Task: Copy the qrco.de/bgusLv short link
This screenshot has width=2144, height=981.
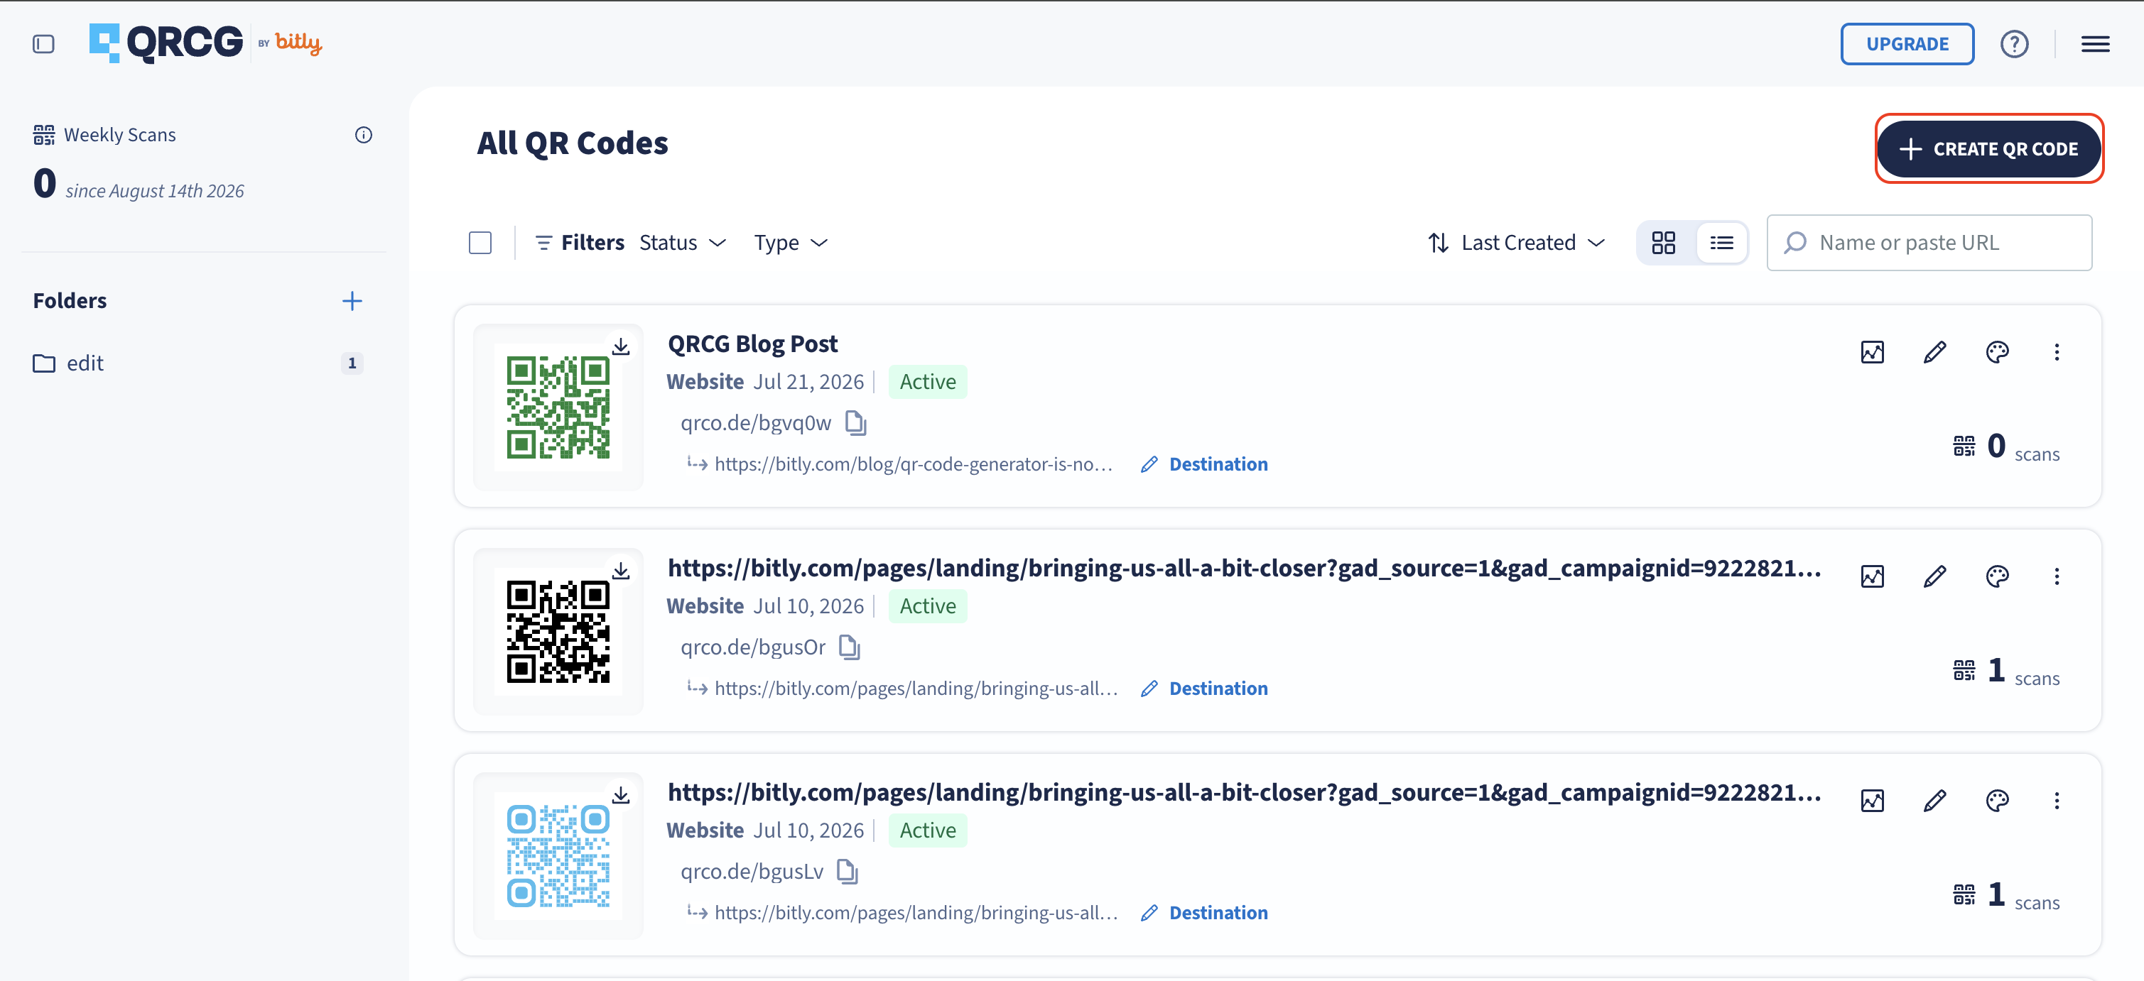Action: pos(848,871)
